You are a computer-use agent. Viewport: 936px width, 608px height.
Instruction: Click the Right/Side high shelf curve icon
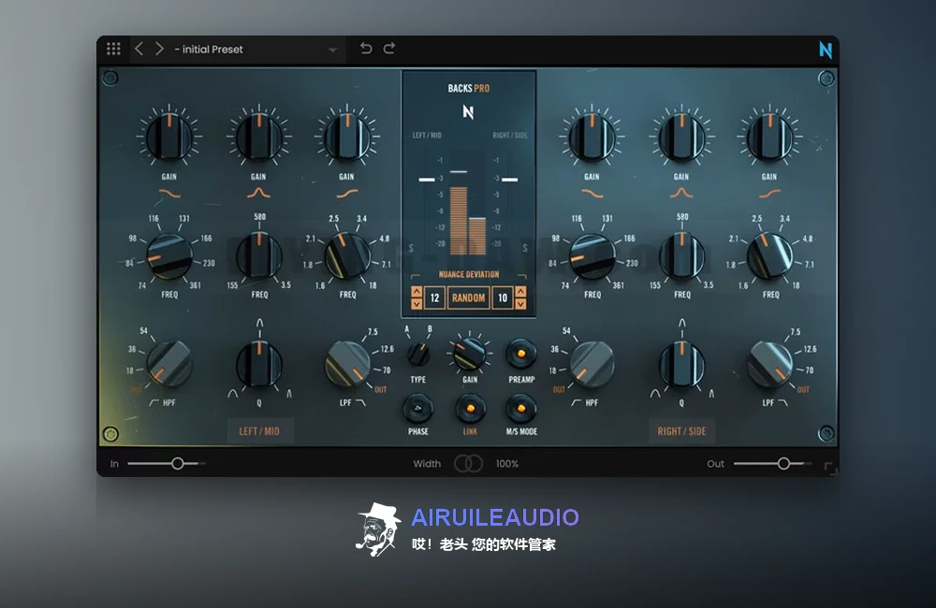pyautogui.click(x=769, y=194)
